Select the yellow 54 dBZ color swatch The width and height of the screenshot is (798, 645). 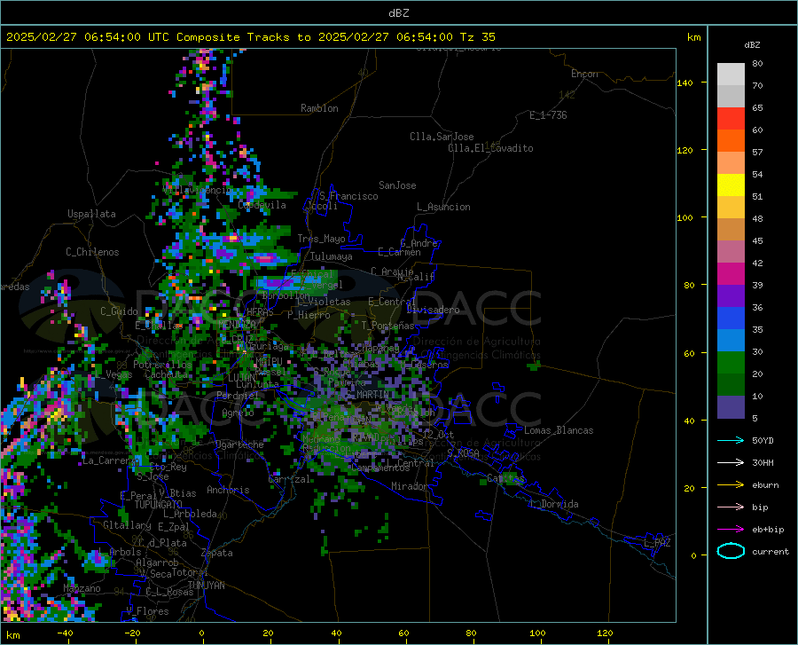click(x=731, y=185)
